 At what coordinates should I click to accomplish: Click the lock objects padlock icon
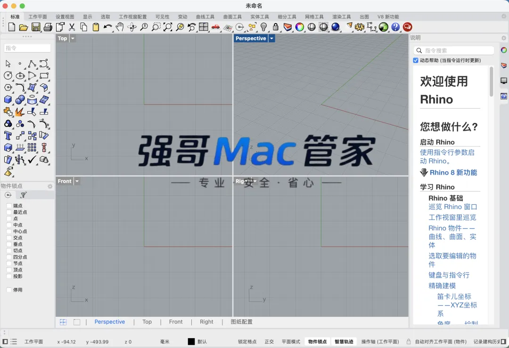coord(276,27)
